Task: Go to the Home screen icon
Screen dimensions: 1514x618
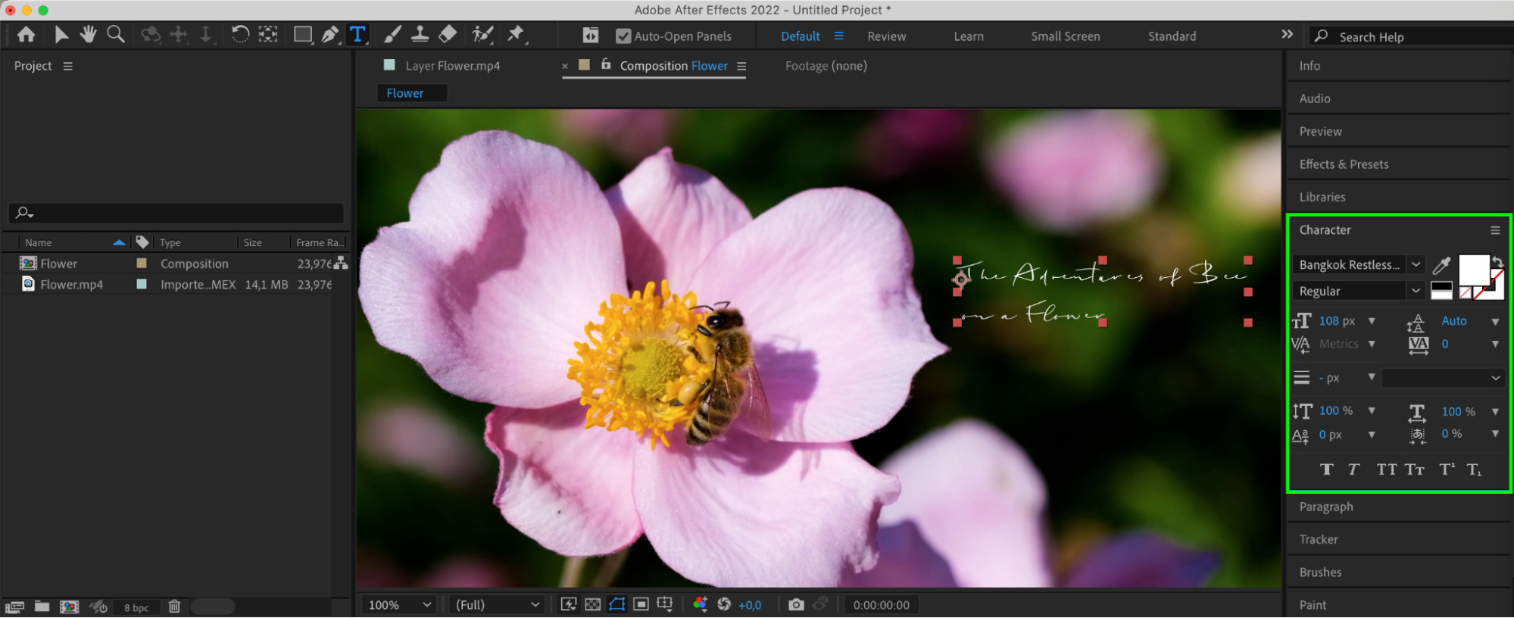Action: [x=27, y=35]
